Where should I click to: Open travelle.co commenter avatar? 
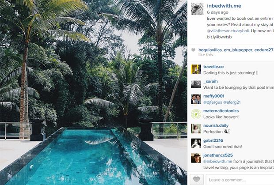click(x=196, y=69)
